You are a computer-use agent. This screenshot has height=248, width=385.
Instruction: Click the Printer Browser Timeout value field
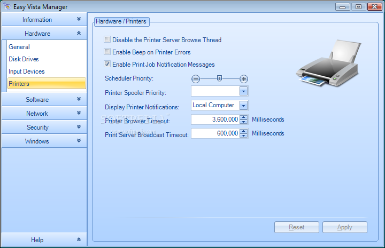coord(215,119)
